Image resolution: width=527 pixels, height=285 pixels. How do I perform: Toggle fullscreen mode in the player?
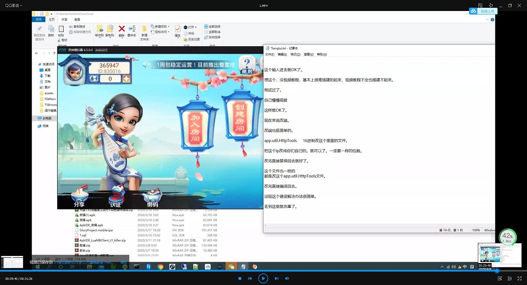point(520,278)
